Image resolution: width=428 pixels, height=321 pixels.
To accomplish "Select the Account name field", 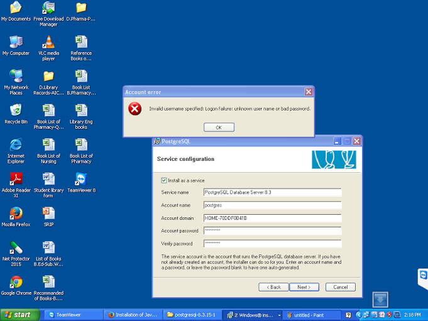I will [272, 205].
